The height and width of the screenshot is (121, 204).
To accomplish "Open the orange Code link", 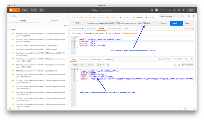I will 192,29.
